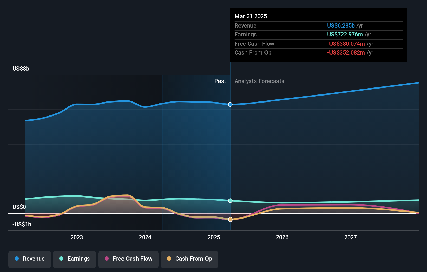
Task: Click the US$0 y-axis label
Action: [19, 207]
